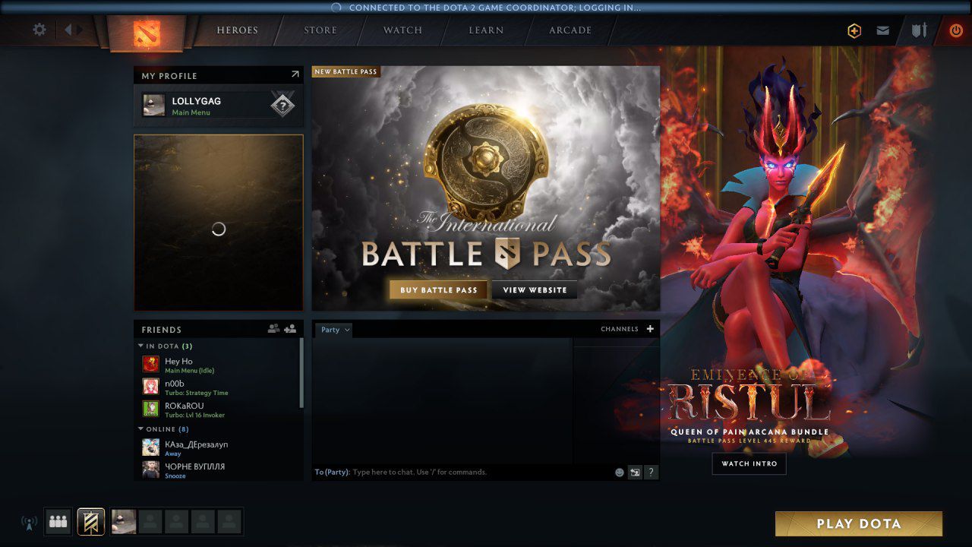Open the Dota 2 home logo
Screen dimensions: 972x547
(x=147, y=33)
